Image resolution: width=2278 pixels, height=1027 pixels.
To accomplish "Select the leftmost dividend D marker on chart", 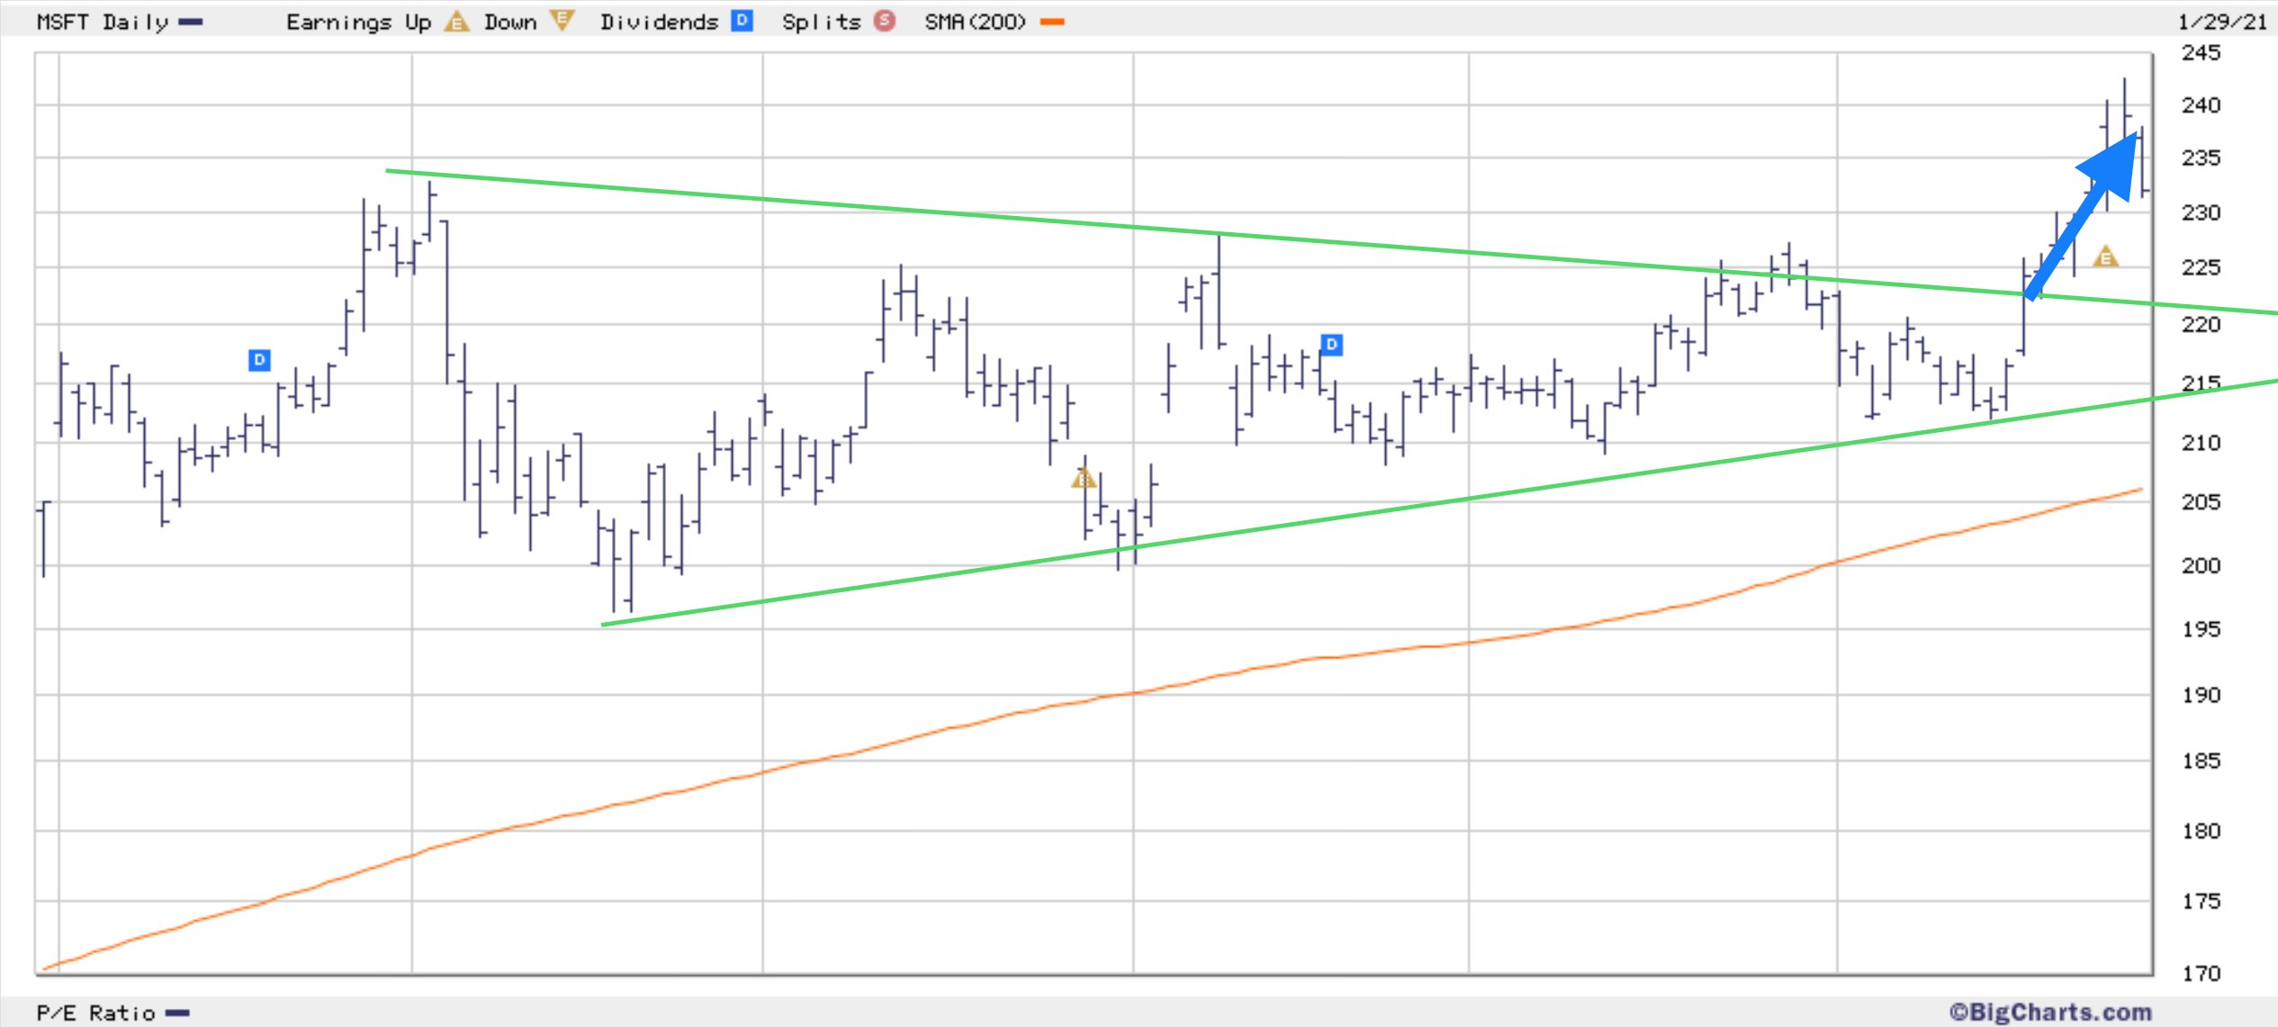I will pos(259,360).
